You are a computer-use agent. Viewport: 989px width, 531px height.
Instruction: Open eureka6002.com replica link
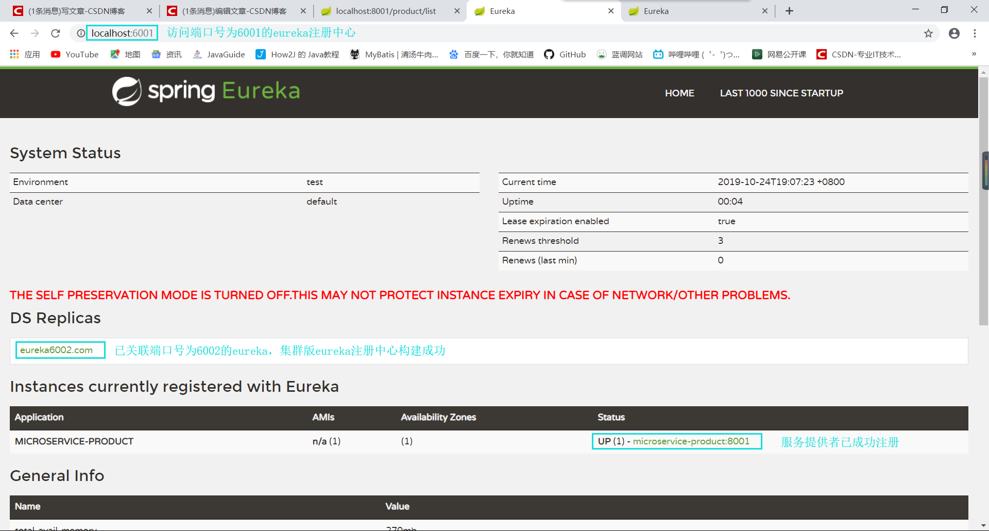tap(57, 350)
